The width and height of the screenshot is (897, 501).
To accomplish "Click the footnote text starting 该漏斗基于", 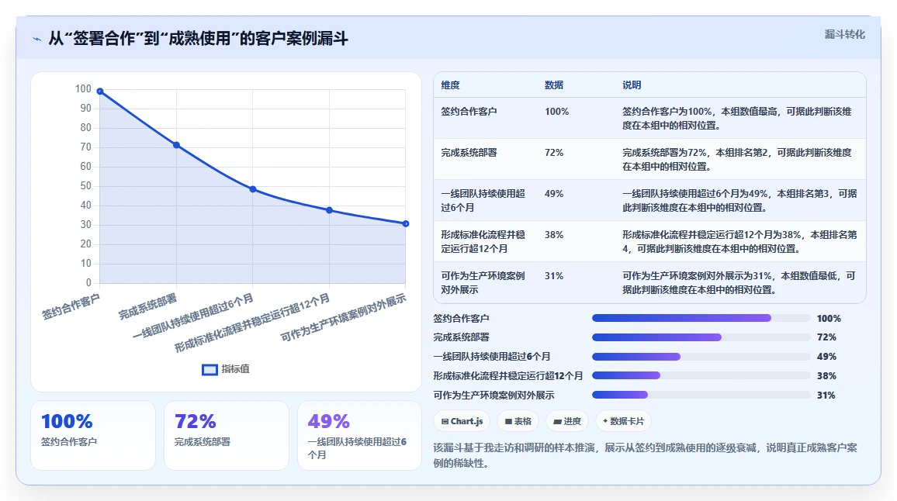I will point(646,455).
